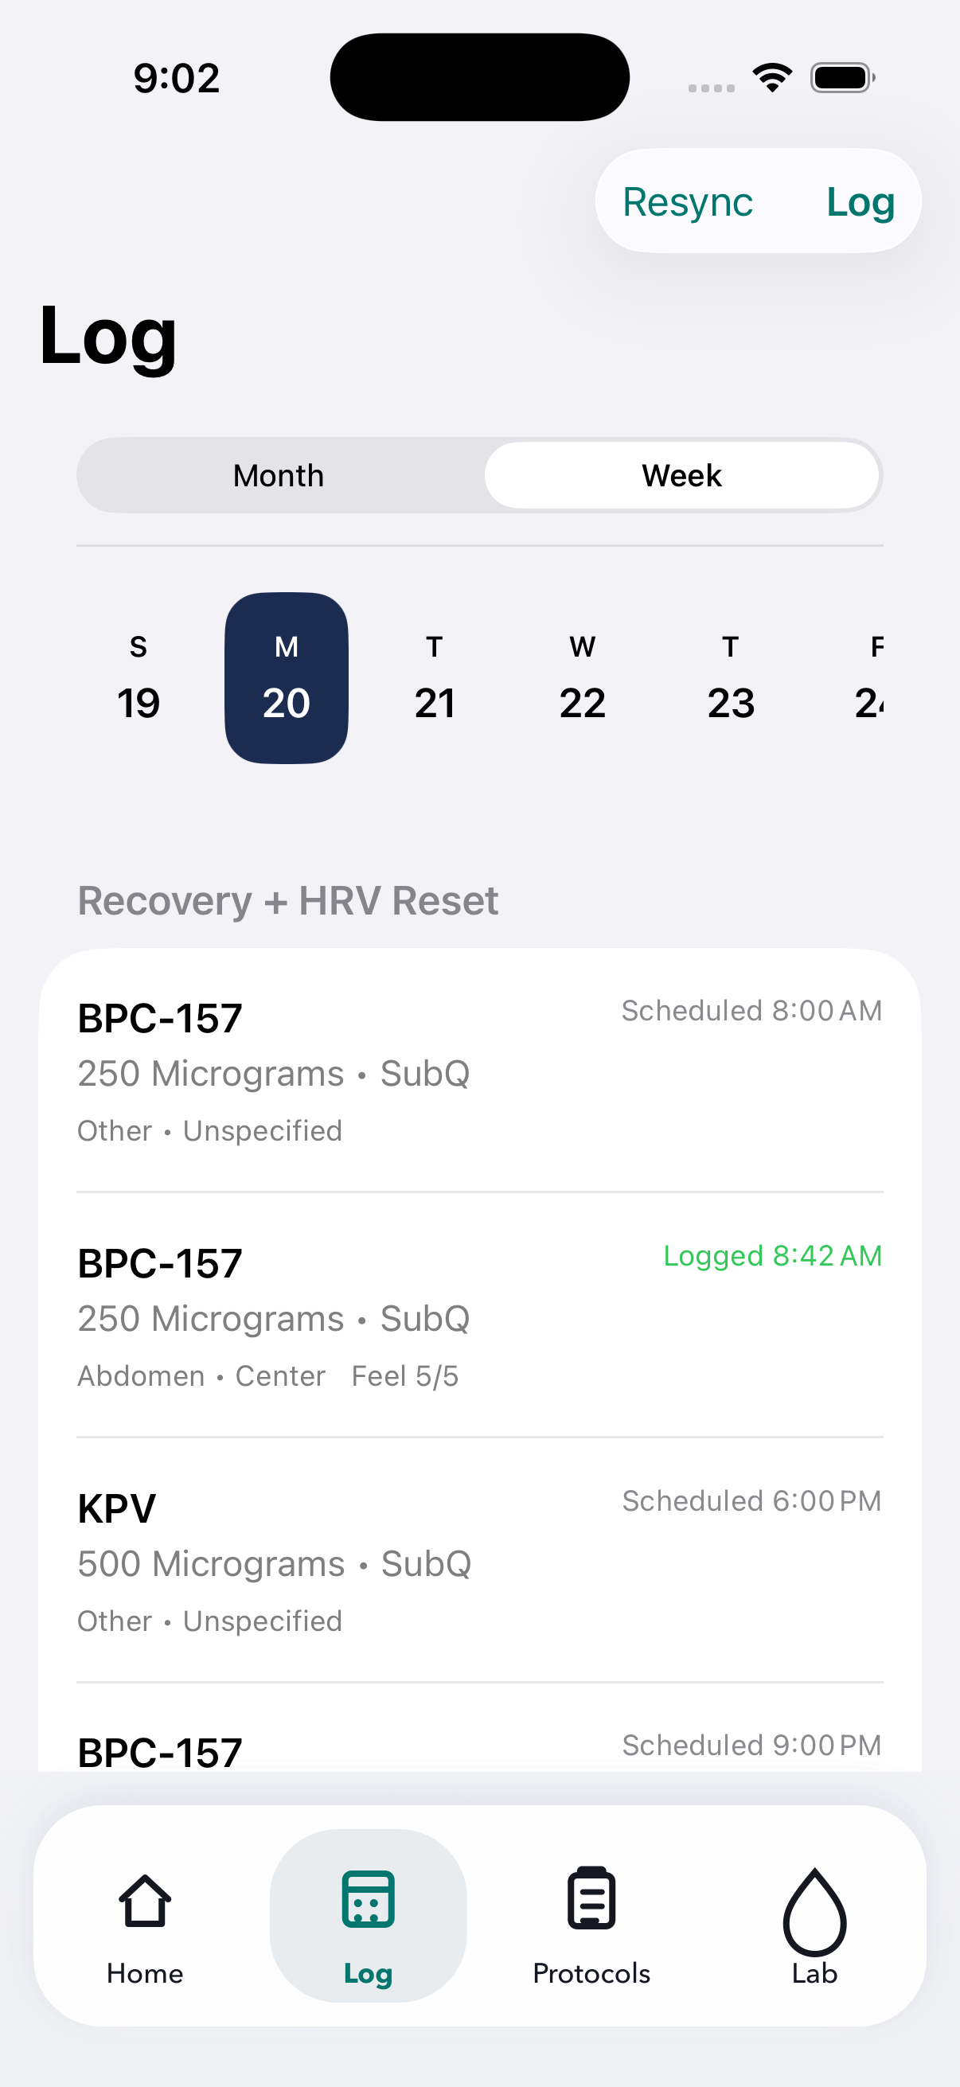Screen dimensions: 960x2087
Task: Select Sunday the 19th
Action: pyautogui.click(x=139, y=678)
